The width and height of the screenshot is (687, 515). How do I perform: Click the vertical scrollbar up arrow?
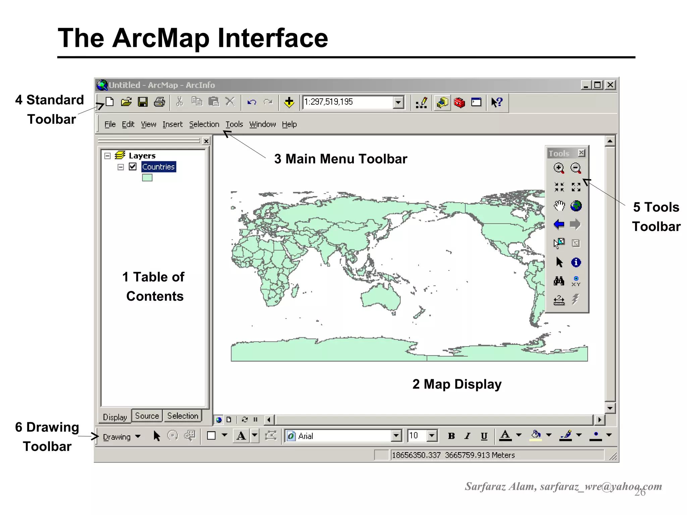tap(610, 141)
